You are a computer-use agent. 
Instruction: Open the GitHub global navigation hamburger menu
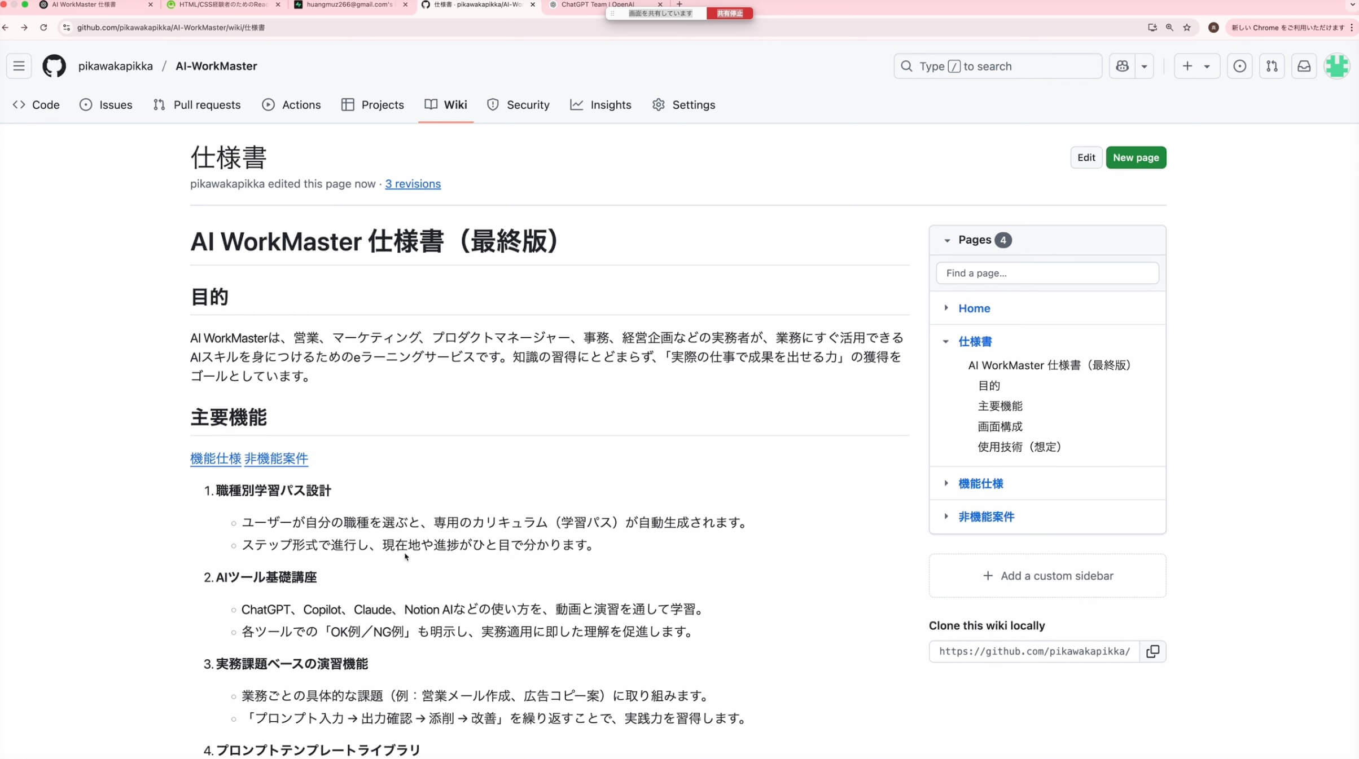coord(19,66)
